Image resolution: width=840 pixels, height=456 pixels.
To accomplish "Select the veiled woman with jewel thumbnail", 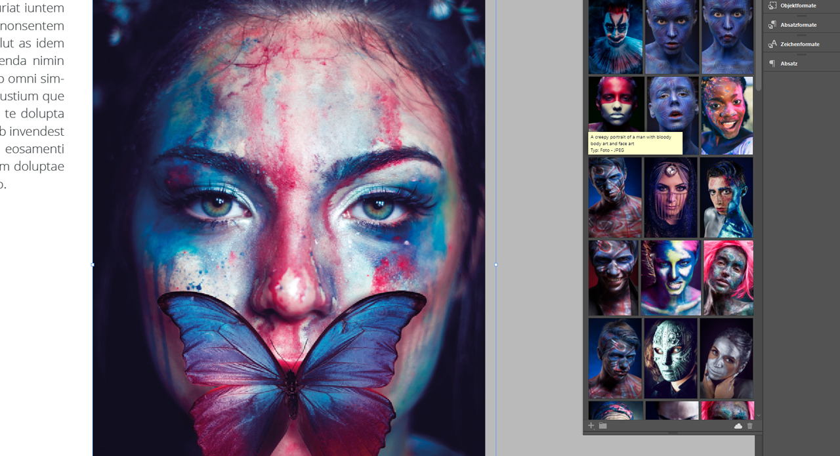I will click(671, 197).
